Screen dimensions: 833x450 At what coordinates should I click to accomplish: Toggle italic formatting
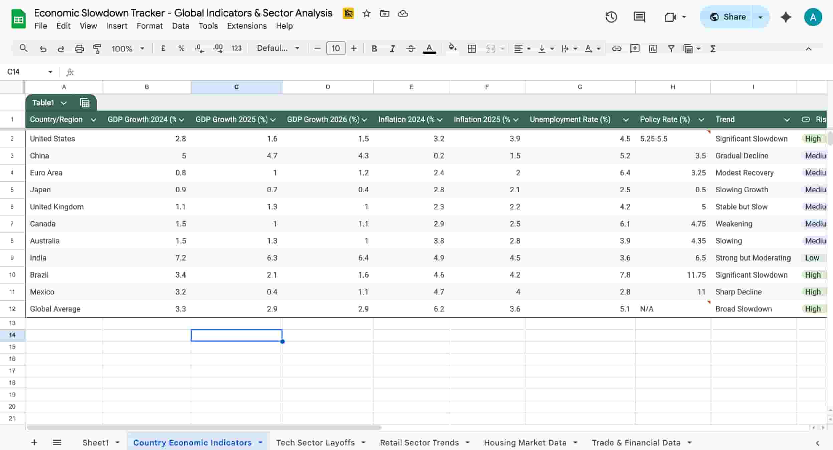(393, 49)
